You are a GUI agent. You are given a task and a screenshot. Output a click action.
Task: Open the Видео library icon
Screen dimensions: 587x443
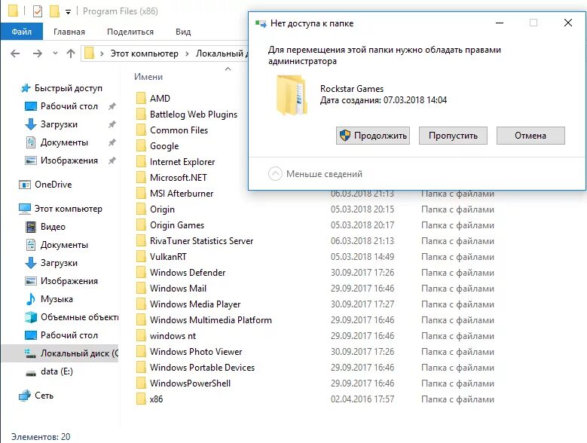[31, 227]
